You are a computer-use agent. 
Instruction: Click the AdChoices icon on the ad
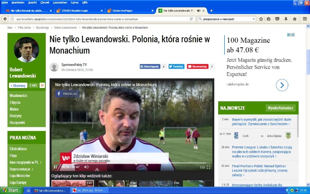289,35
